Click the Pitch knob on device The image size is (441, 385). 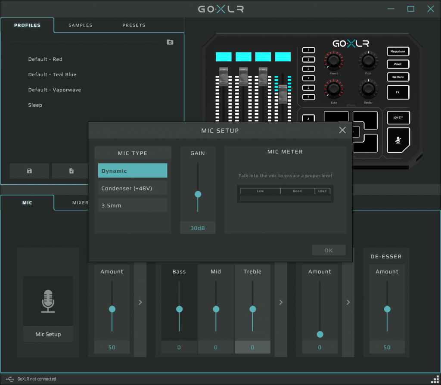pyautogui.click(x=368, y=61)
